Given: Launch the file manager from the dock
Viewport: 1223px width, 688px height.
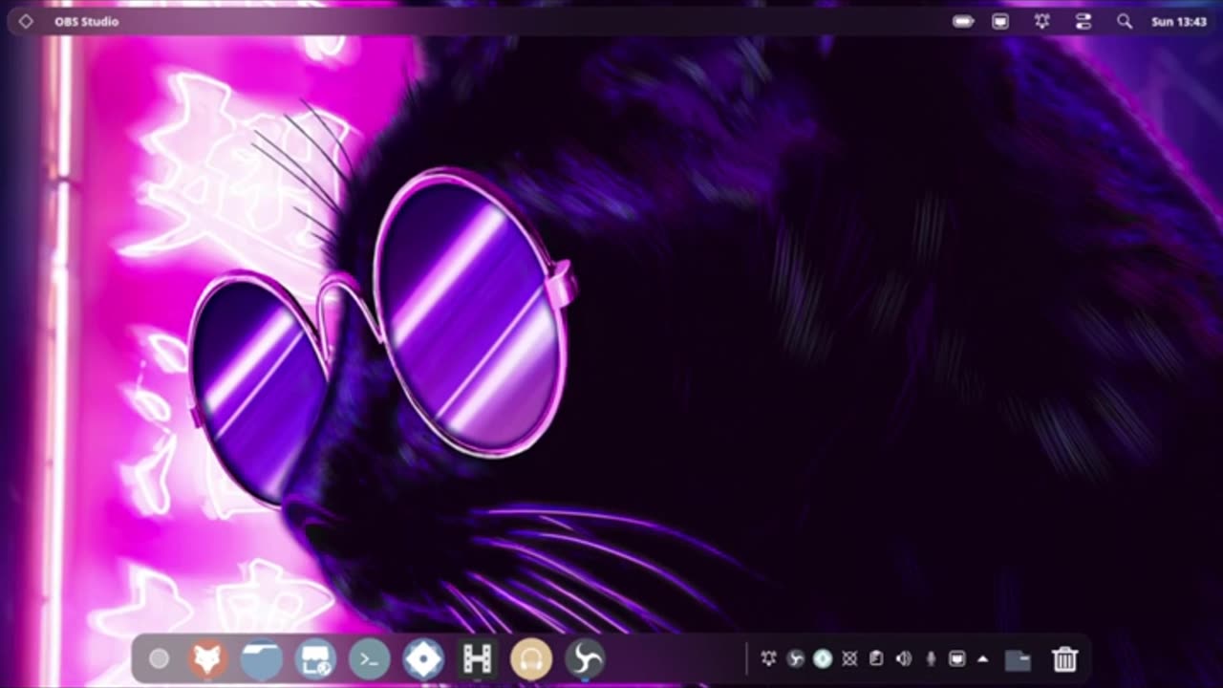Looking at the screenshot, I should point(262,658).
